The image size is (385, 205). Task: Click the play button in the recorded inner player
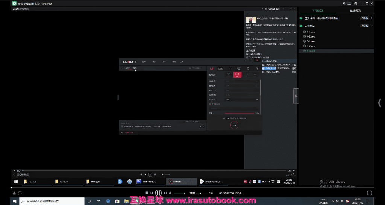(x=150, y=175)
